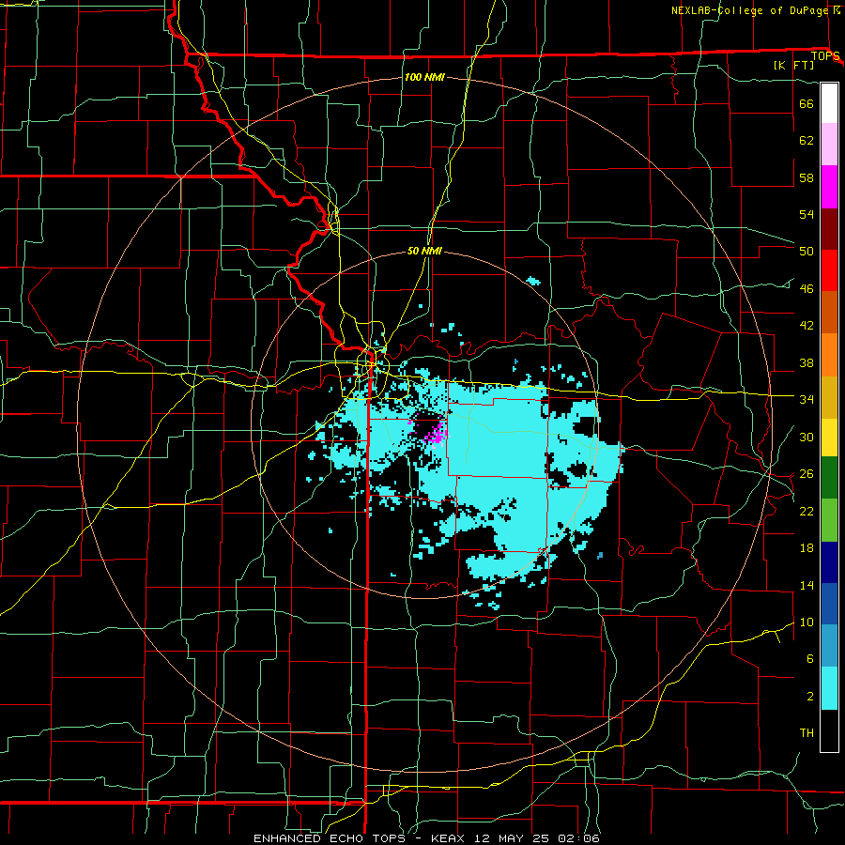Click the '66' legend value
Image resolution: width=845 pixels, height=845 pixels.
(807, 103)
